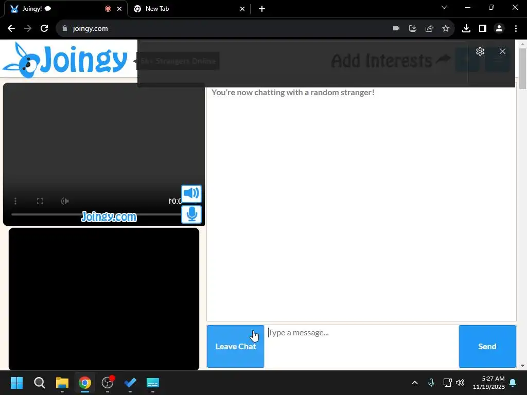
Task: Toggle the microphone button on video
Action: [191, 214]
